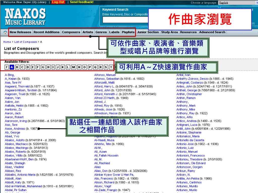Open composer Aaronson, Irving
258x193 pixels.
[16, 121]
